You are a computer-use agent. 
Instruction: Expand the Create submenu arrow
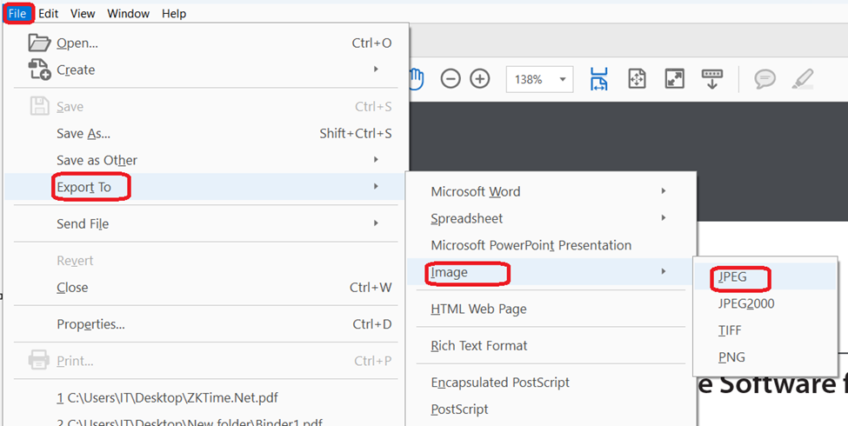[376, 70]
